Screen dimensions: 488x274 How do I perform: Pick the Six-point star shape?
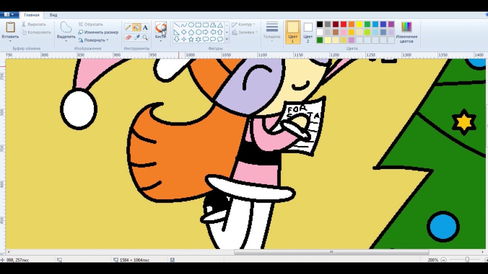[x=198, y=39]
